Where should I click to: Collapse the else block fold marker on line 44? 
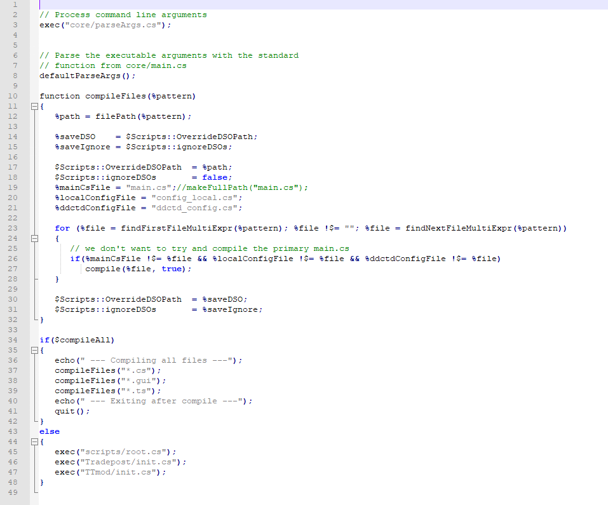tap(34, 441)
